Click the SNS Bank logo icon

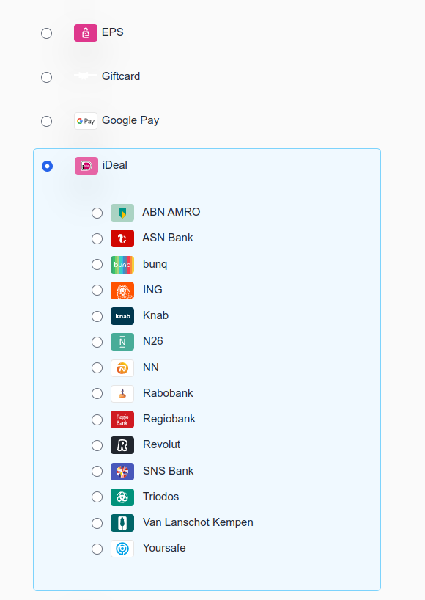click(122, 472)
